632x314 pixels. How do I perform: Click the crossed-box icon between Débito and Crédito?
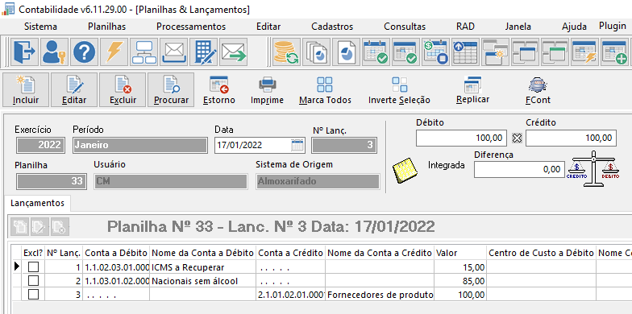pos(517,138)
